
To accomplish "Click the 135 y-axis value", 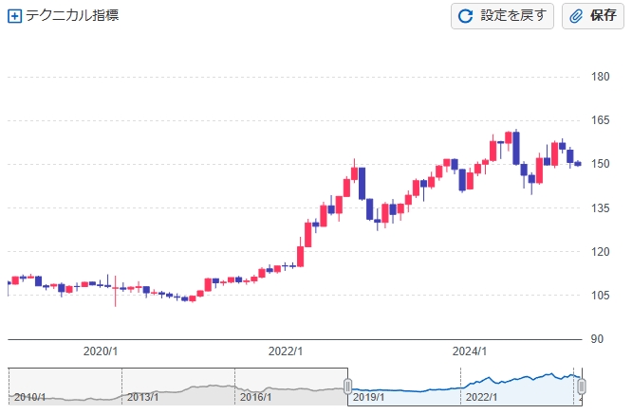I will 600,208.
